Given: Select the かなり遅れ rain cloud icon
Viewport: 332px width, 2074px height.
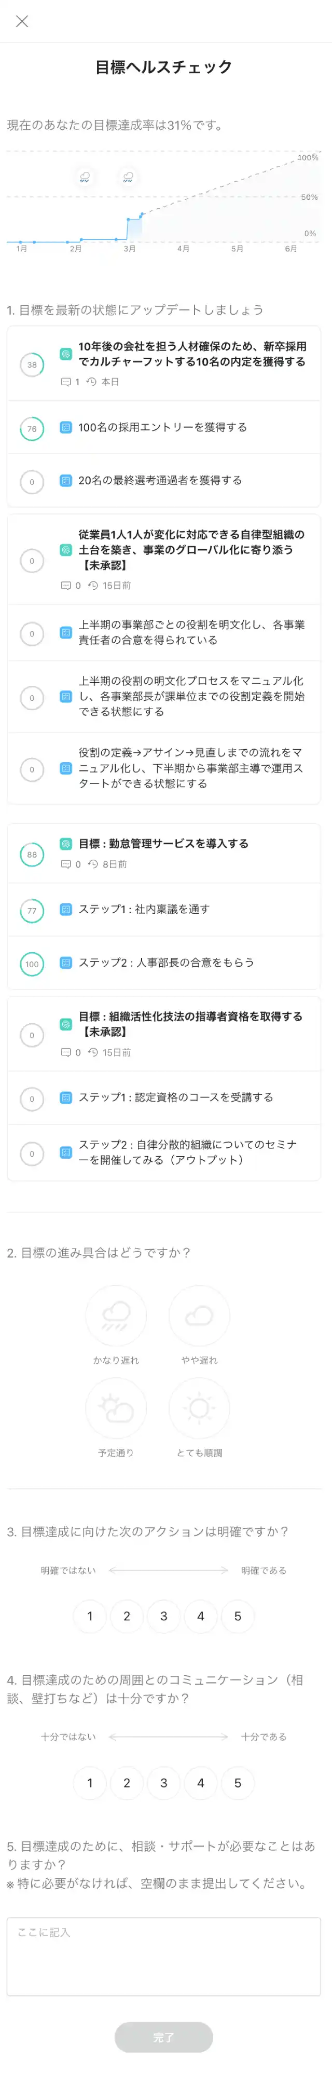Looking at the screenshot, I should tap(116, 1315).
